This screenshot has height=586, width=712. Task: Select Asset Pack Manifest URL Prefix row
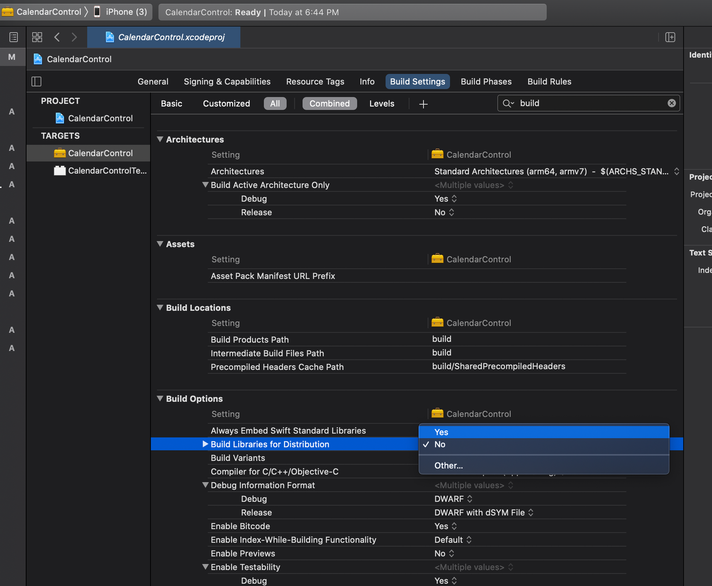pyautogui.click(x=417, y=276)
